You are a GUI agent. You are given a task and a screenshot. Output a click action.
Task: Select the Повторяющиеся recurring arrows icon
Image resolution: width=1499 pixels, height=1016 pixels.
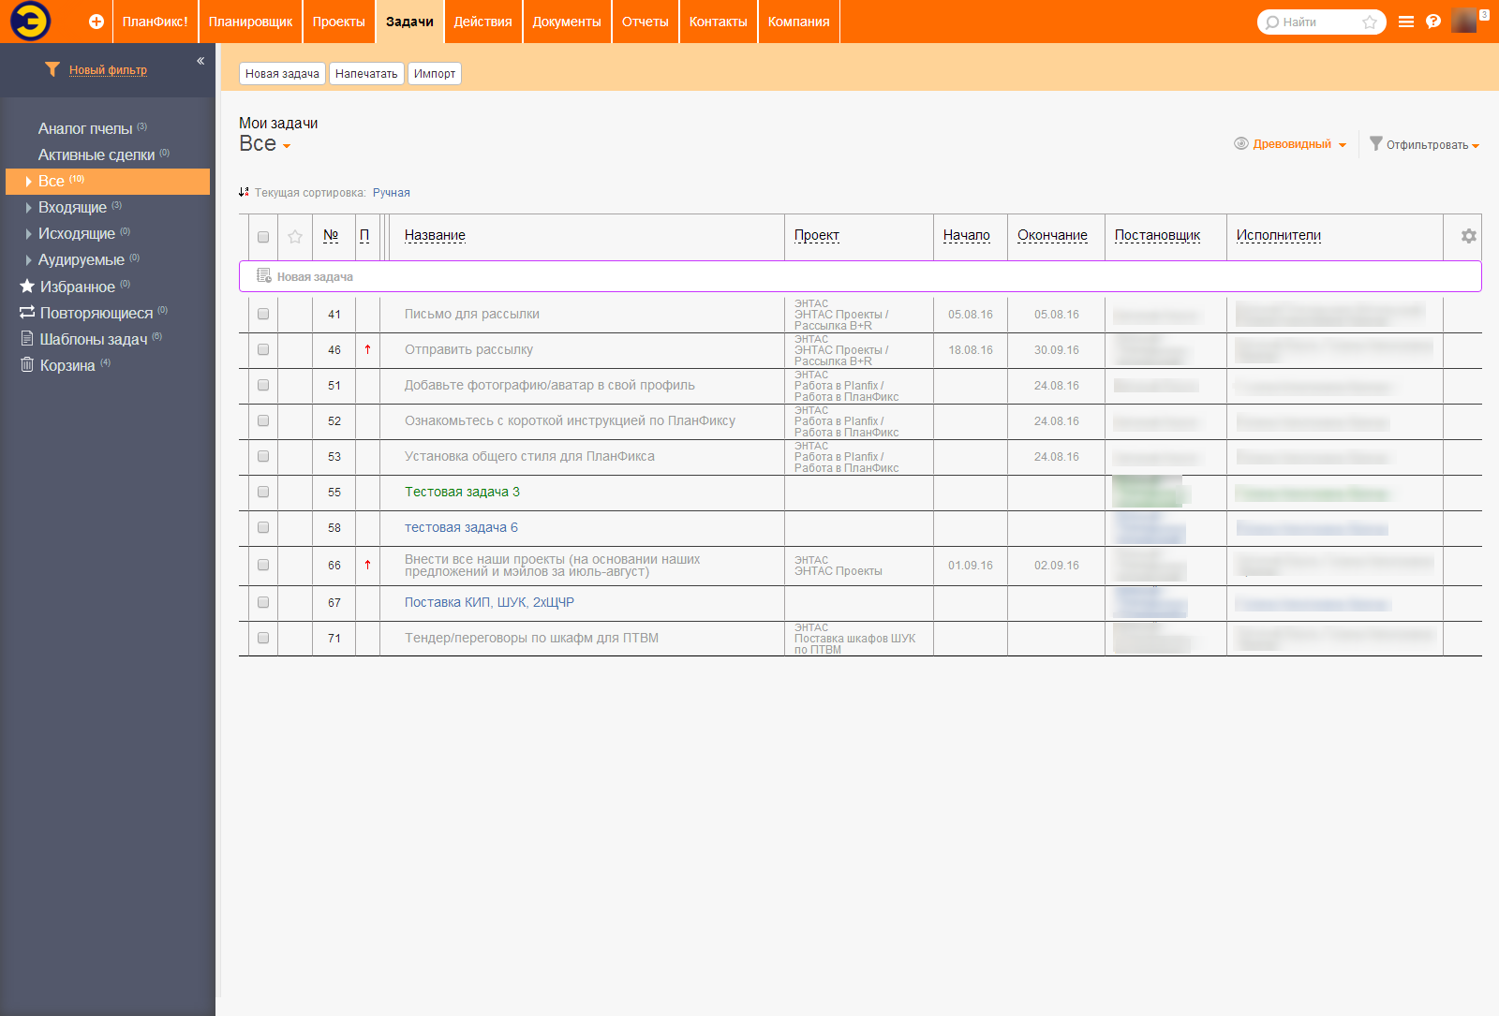click(27, 313)
